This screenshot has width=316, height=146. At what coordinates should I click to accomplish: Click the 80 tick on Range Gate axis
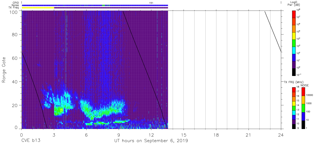tap(15, 35)
